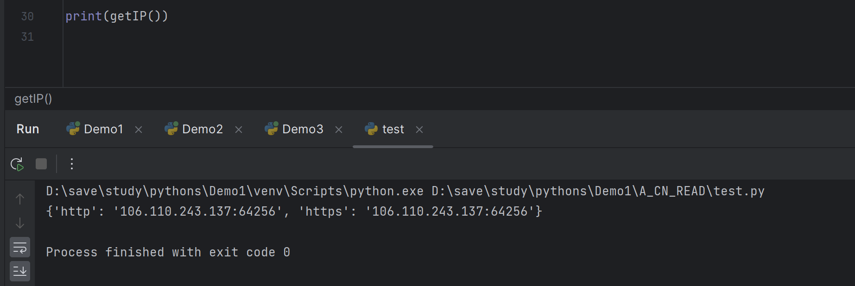
Task: Close the Demo3 run tab
Action: point(339,130)
